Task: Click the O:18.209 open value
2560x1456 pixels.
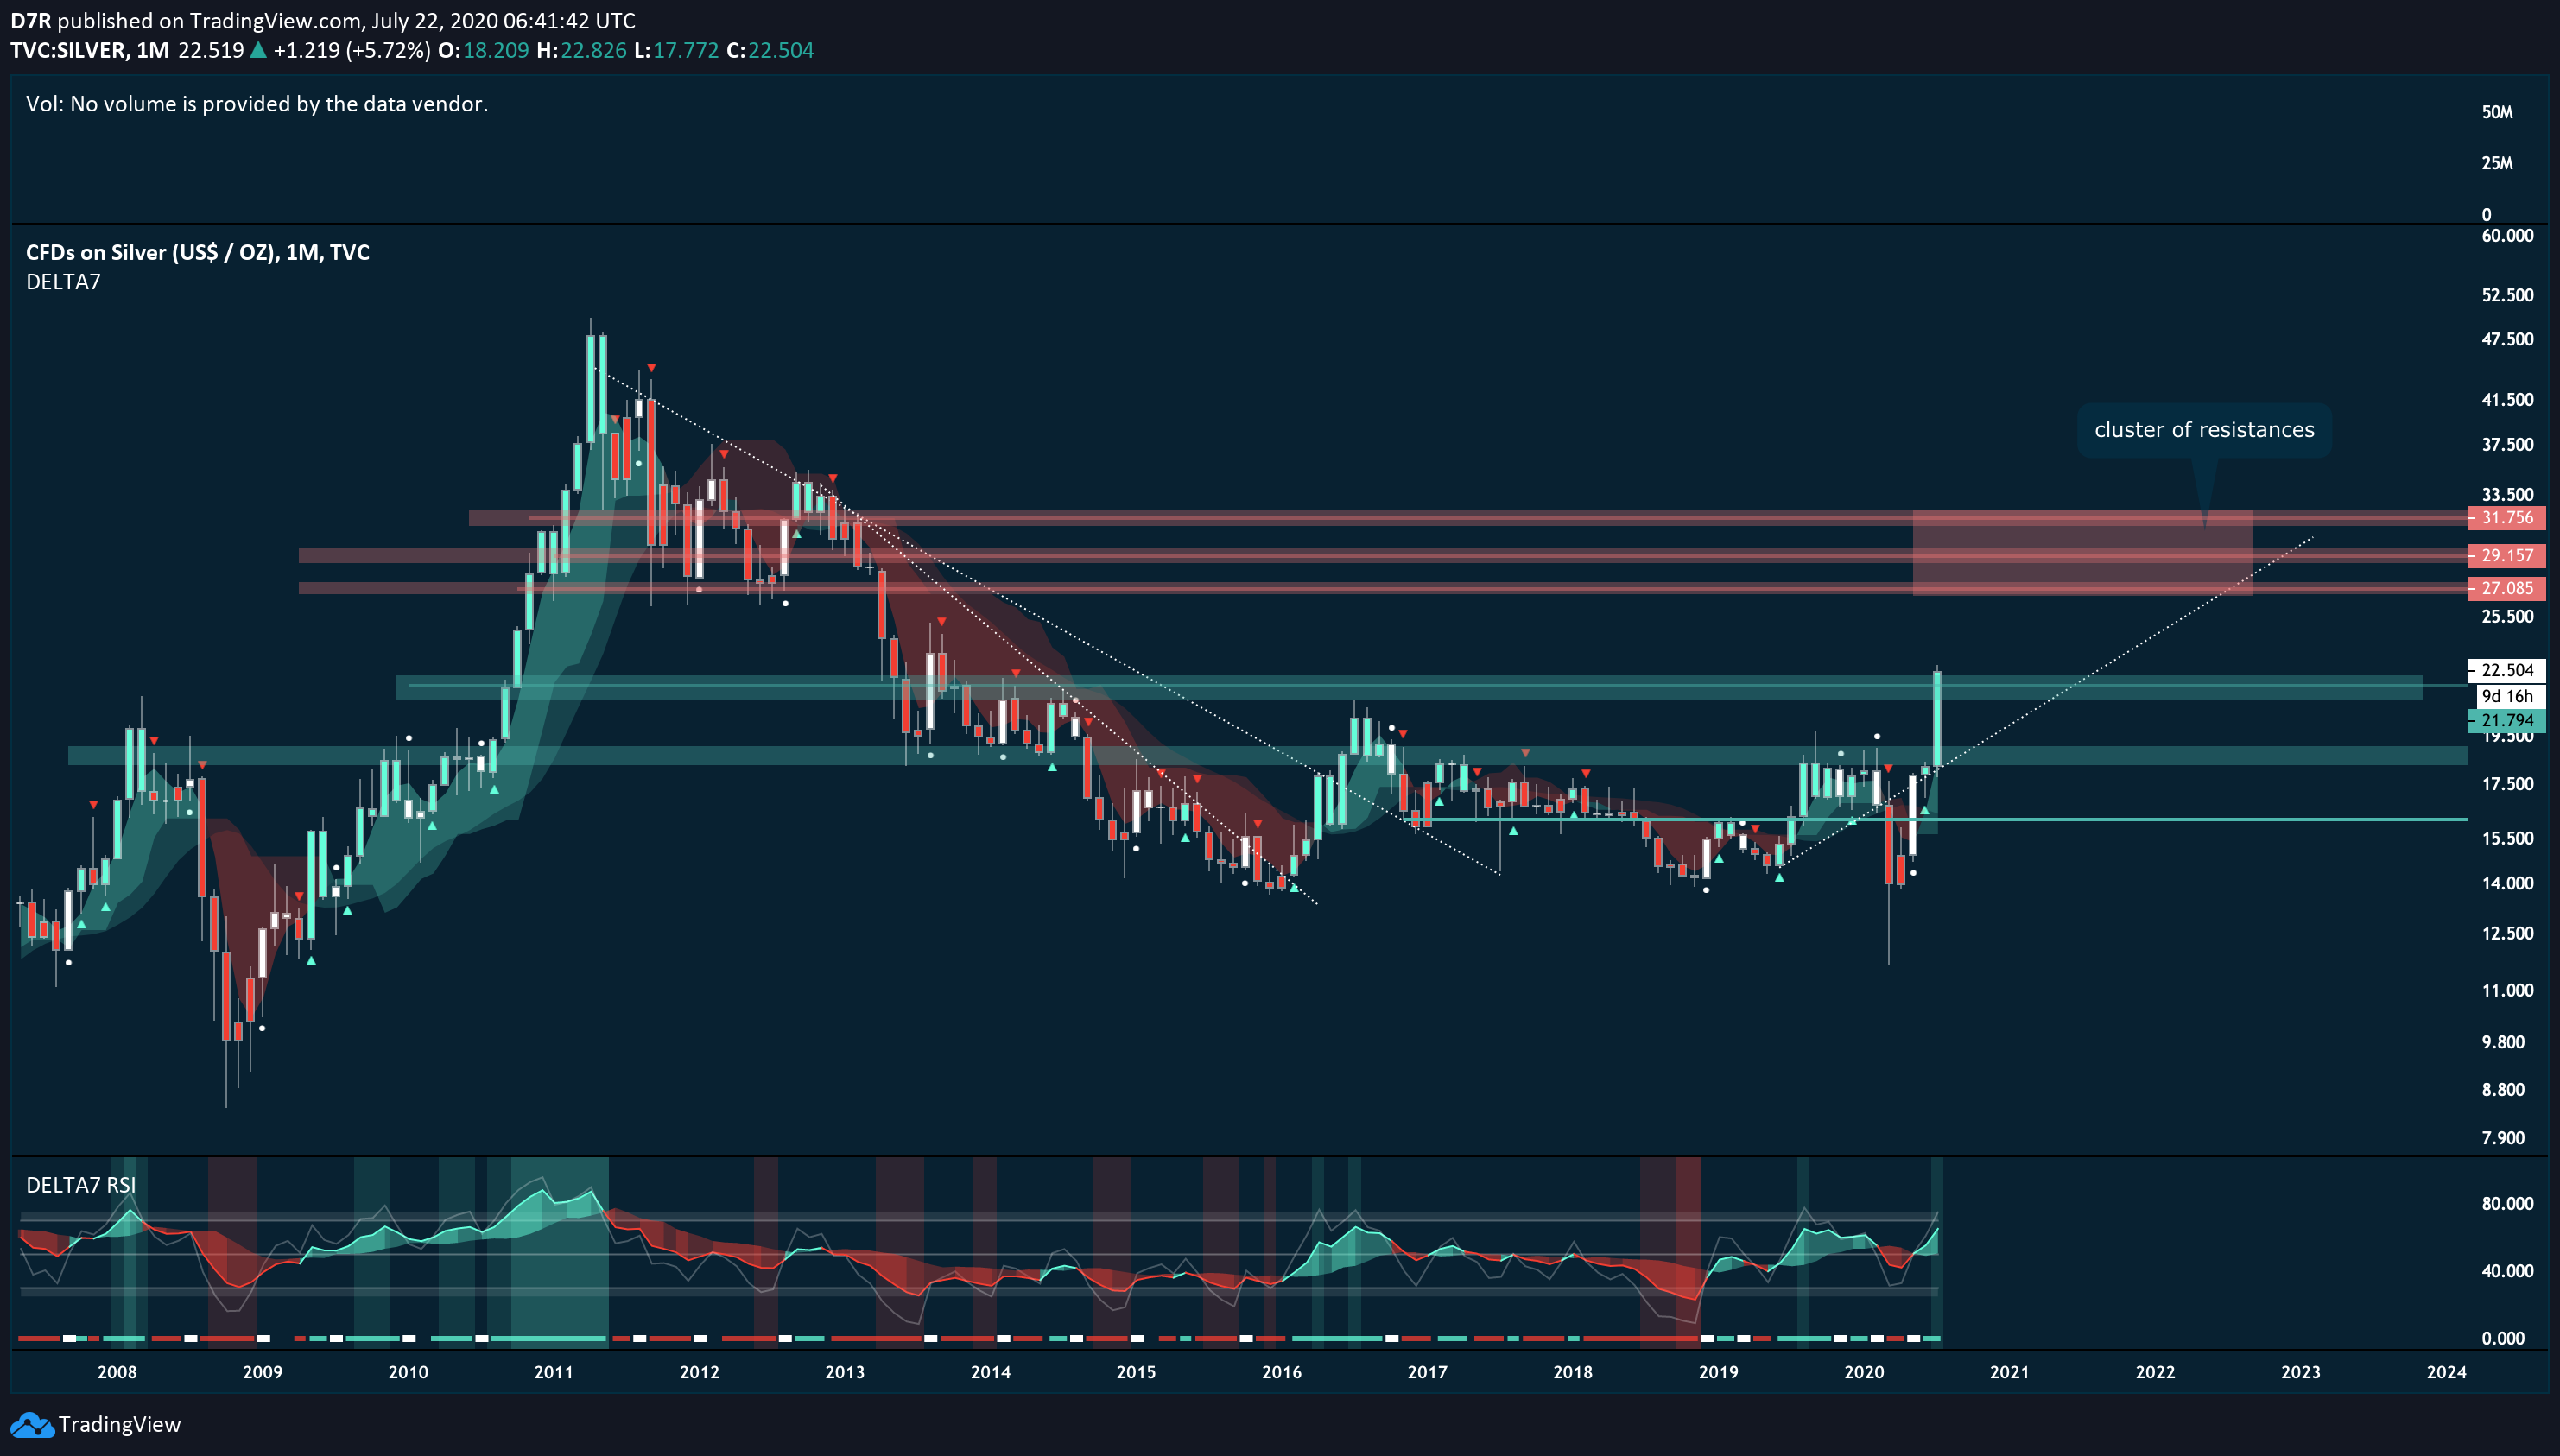Action: pos(483,50)
